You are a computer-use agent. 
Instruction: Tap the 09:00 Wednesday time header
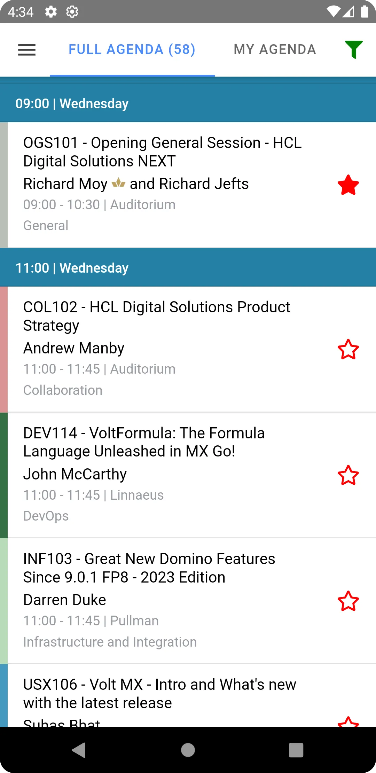(x=188, y=103)
